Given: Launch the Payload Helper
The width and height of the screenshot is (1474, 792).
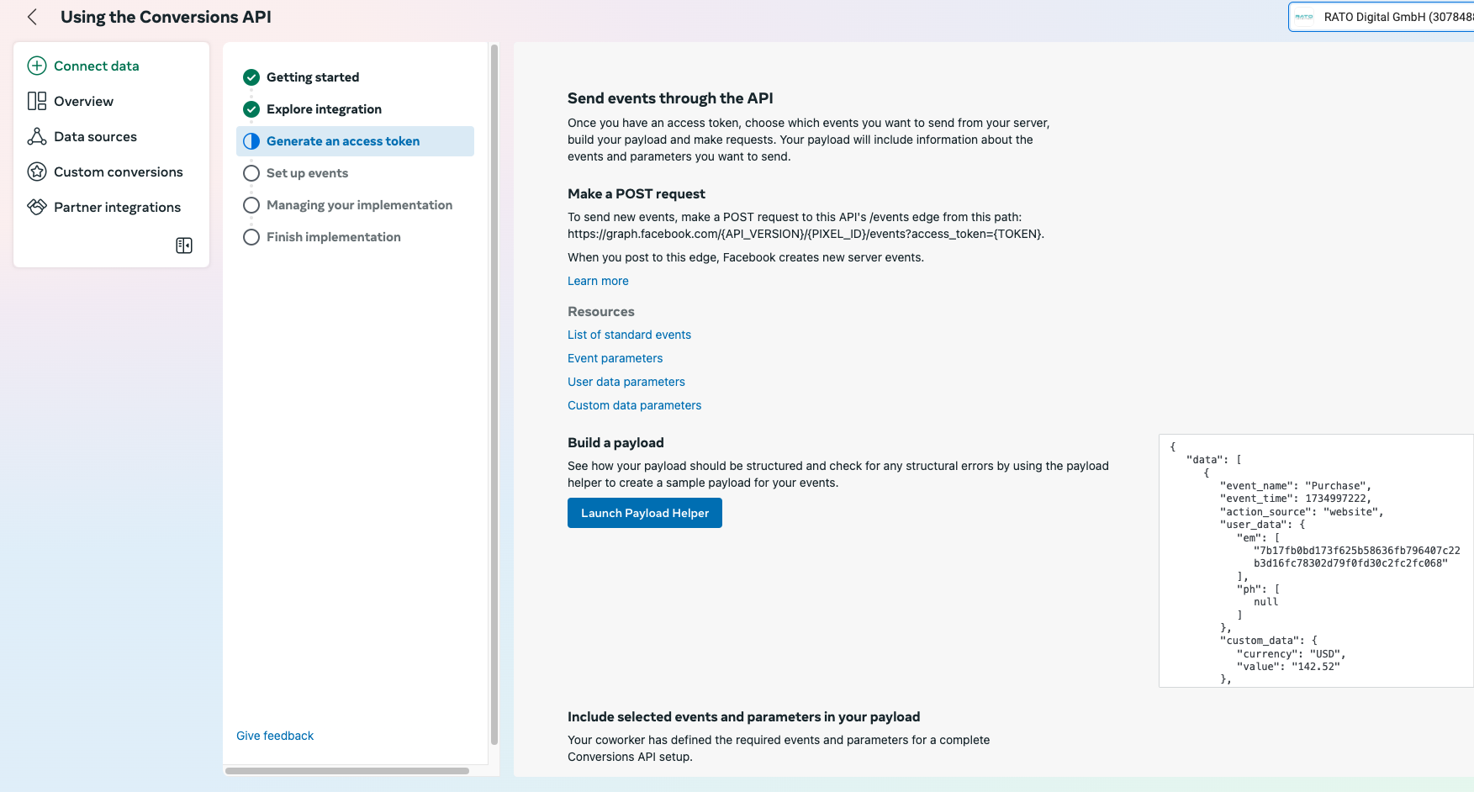Looking at the screenshot, I should [x=644, y=512].
